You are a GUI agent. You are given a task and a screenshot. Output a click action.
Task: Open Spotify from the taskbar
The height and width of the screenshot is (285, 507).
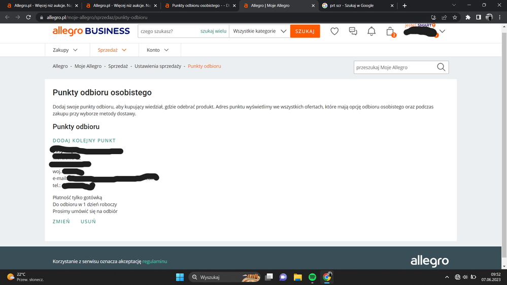click(x=312, y=277)
